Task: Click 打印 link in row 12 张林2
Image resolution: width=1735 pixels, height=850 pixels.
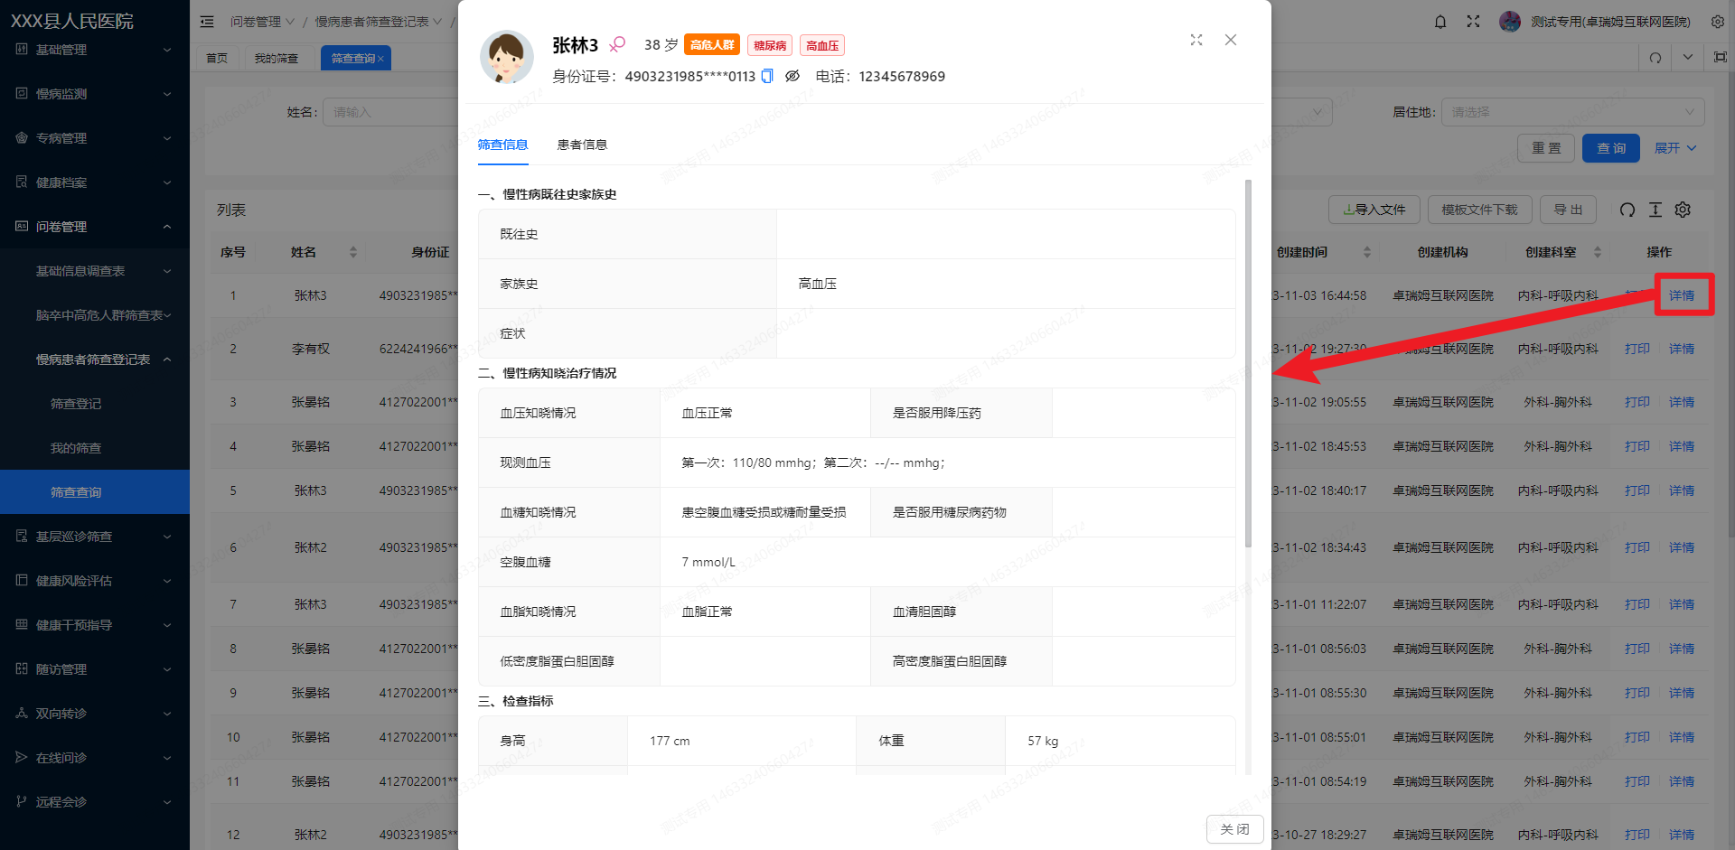Action: tap(1637, 835)
